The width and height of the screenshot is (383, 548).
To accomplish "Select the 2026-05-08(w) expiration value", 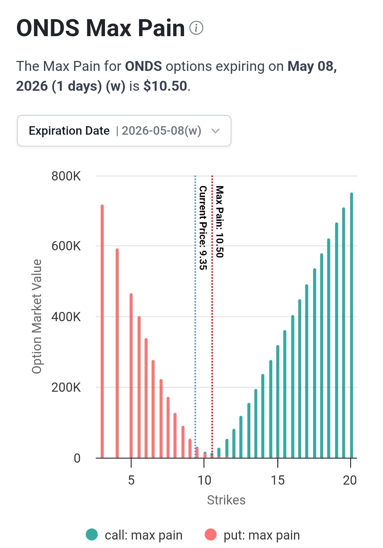I will 161,131.
